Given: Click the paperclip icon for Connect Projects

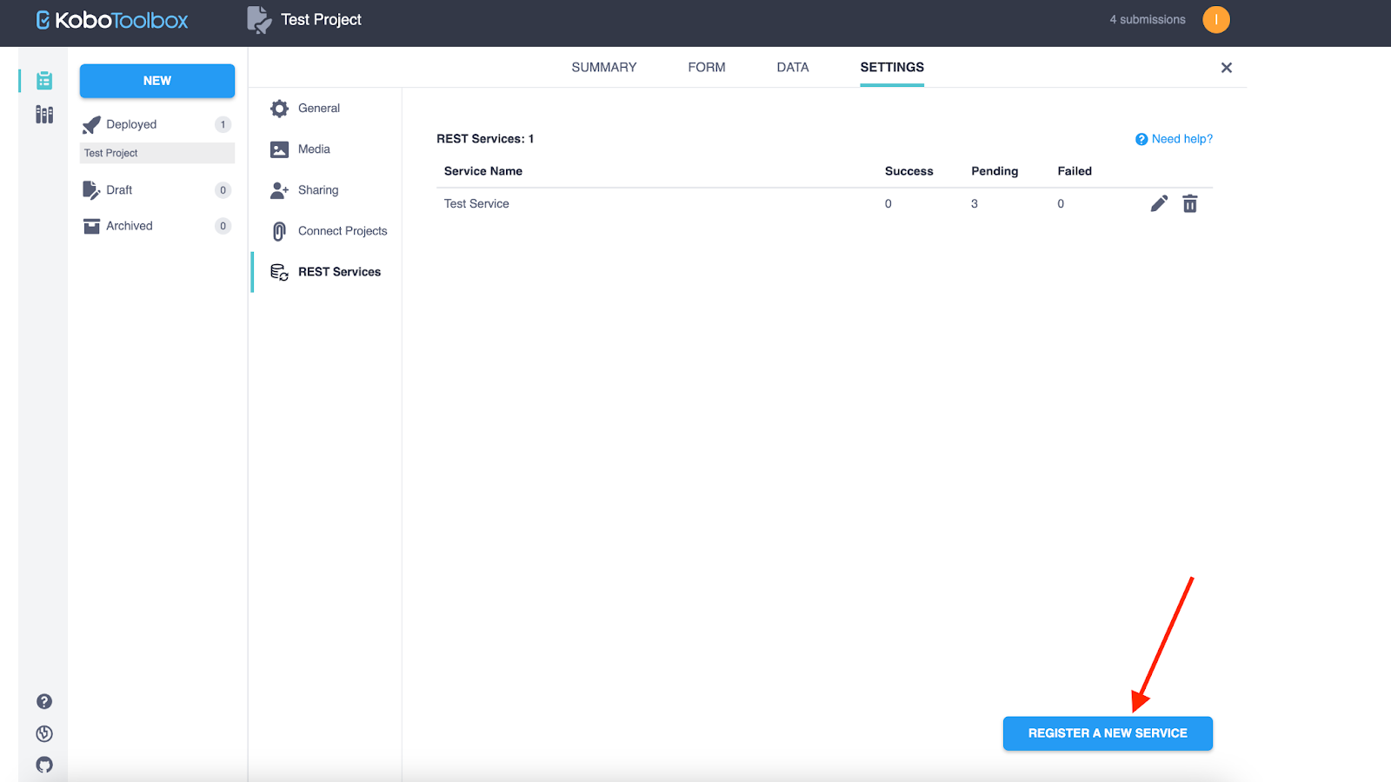Looking at the screenshot, I should click(279, 230).
